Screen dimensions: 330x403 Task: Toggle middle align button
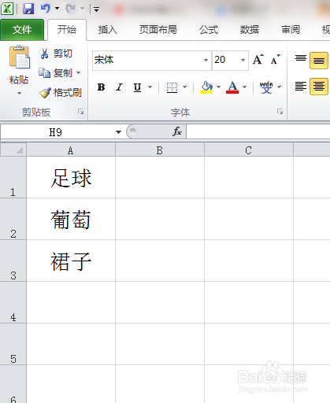[x=319, y=61]
